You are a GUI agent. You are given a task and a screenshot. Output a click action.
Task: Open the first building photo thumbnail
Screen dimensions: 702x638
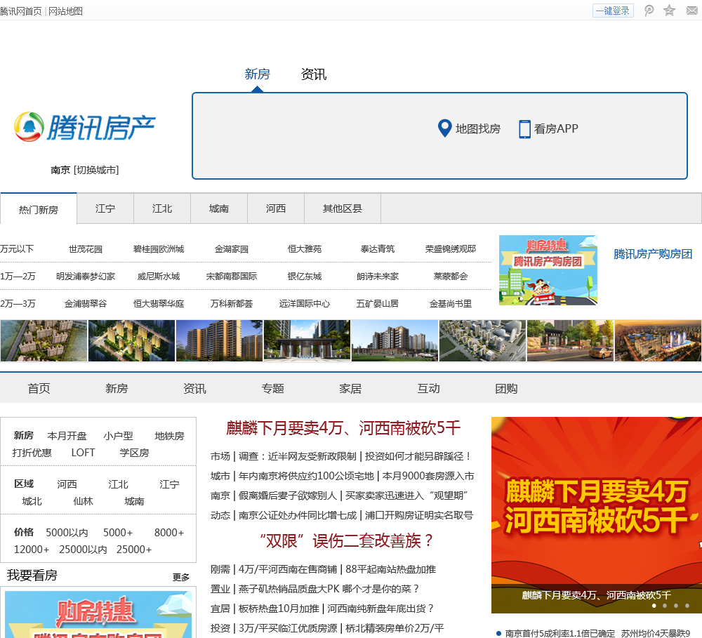coord(44,340)
